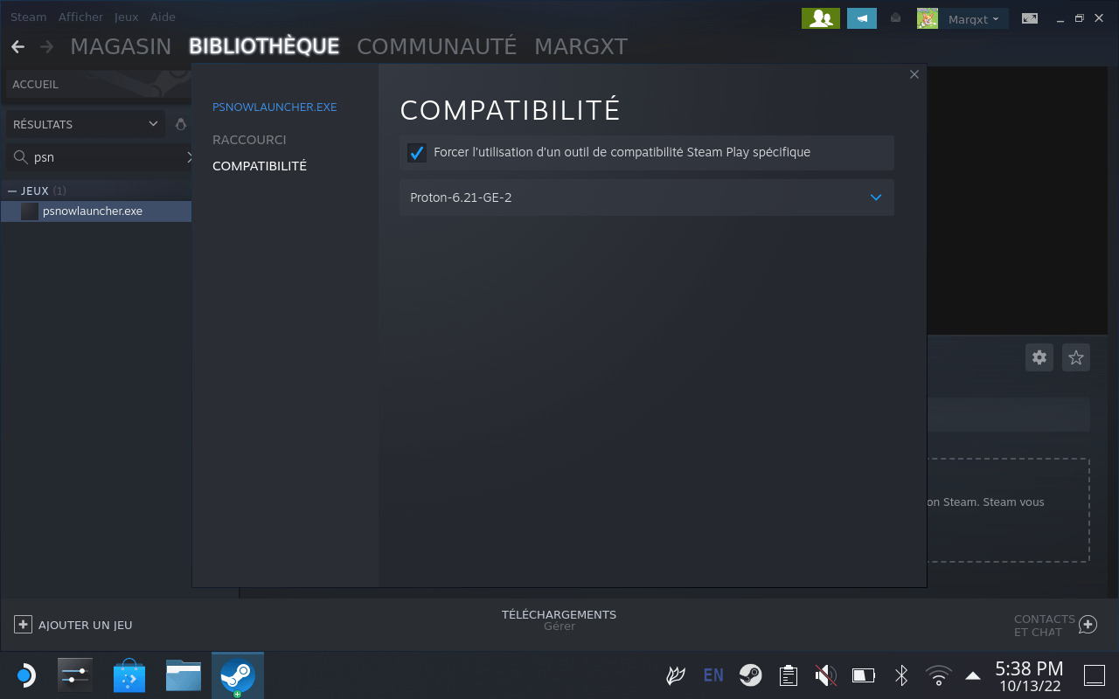1119x699 pixels.
Task: Open the battery tray icon
Action: [864, 675]
